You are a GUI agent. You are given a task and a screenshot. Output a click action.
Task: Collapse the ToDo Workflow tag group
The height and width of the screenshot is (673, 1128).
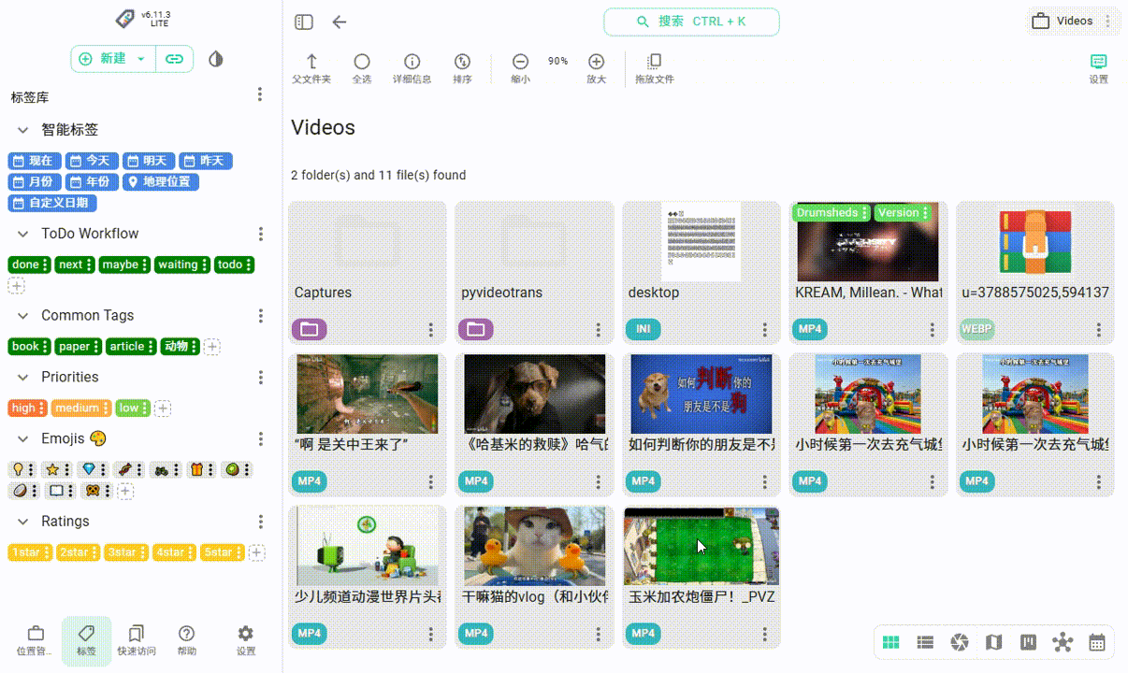point(22,234)
